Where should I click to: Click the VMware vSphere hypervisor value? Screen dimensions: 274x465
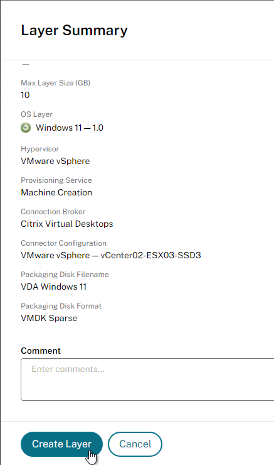[55, 161]
